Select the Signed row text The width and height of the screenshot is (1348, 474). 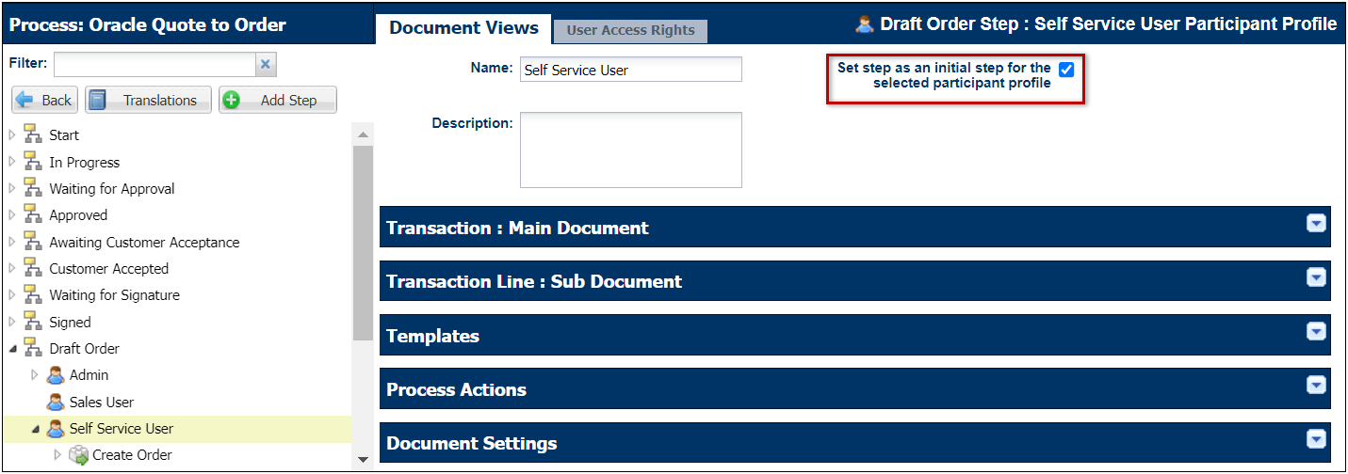click(x=71, y=322)
